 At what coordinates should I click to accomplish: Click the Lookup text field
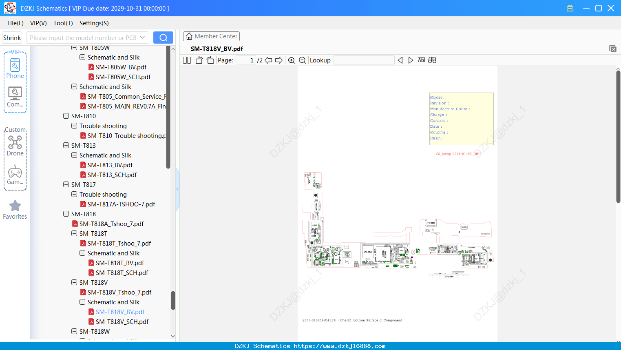pos(364,60)
